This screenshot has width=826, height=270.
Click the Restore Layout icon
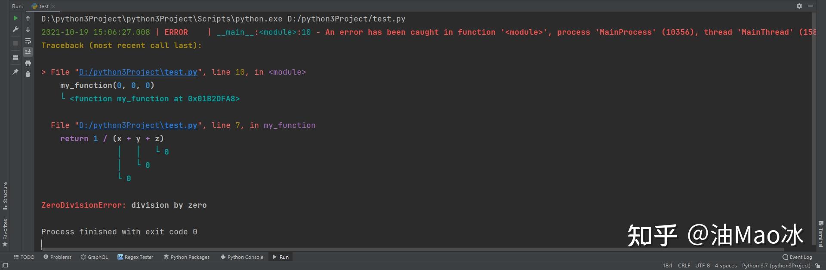[15, 58]
